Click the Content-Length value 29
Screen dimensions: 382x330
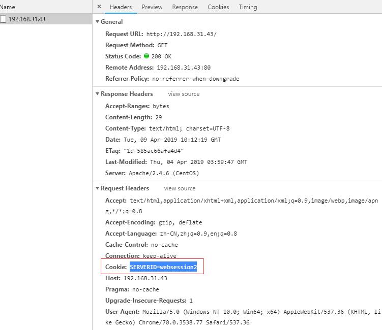[159, 117]
